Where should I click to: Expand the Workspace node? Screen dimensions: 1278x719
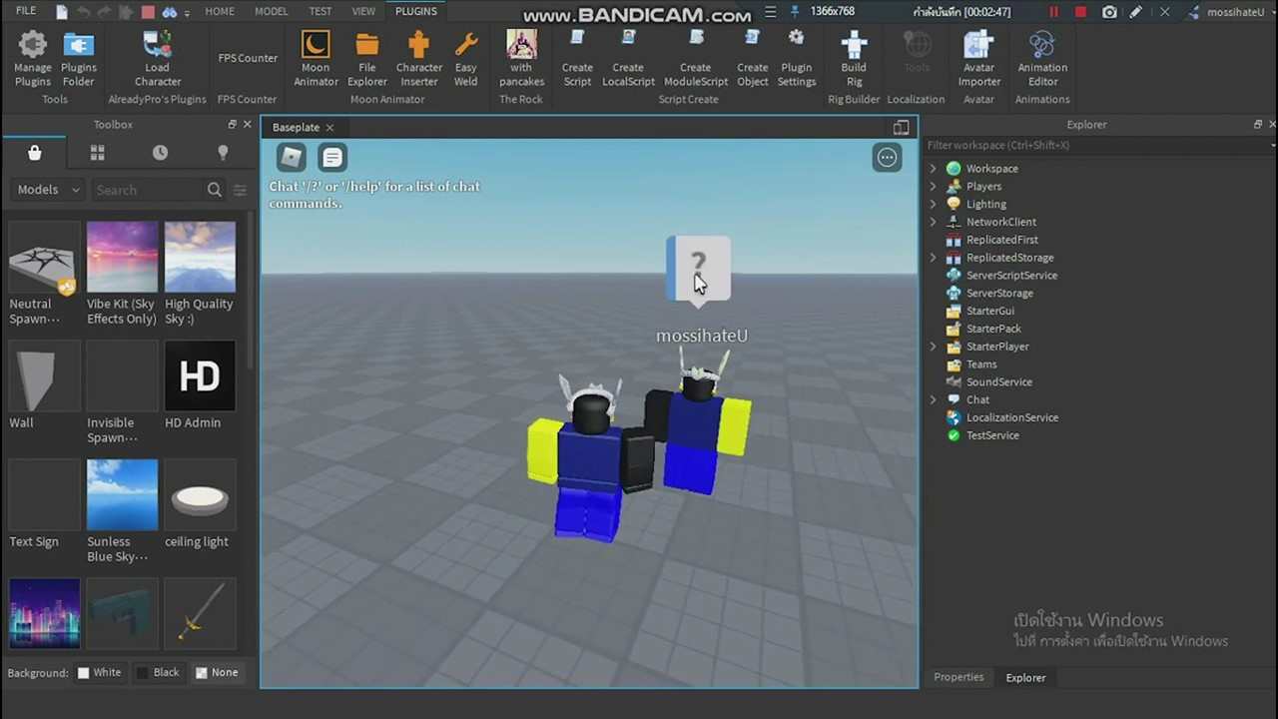(934, 169)
